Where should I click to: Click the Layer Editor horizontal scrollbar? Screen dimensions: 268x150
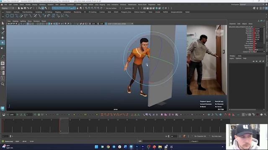click(243, 109)
